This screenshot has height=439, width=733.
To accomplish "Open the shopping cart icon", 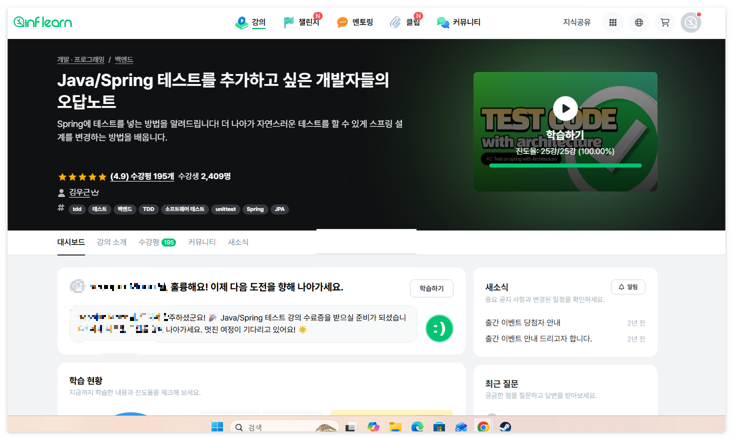I will (x=665, y=22).
